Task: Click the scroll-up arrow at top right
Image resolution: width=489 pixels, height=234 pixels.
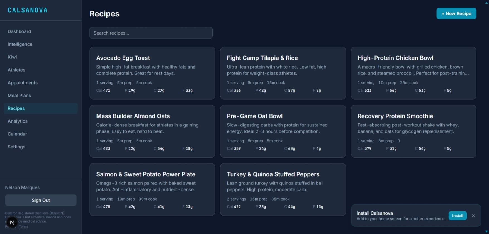Action: pos(487,2)
